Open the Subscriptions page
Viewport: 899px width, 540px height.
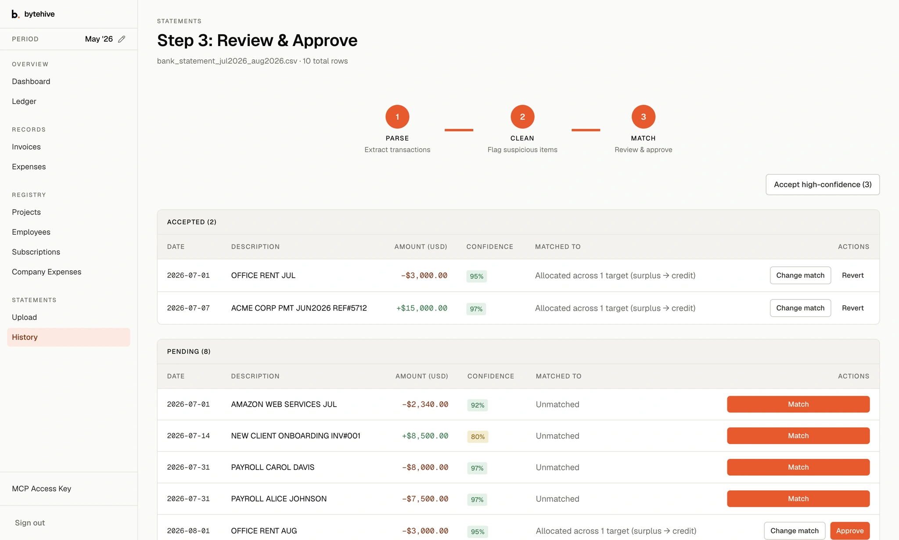click(x=36, y=252)
